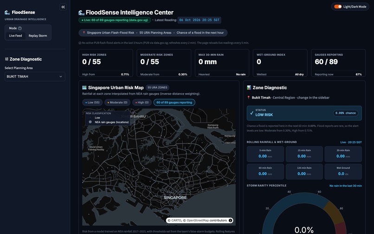
Task: Collapse the sidebar with the double-chevron button
Action: click(63, 7)
